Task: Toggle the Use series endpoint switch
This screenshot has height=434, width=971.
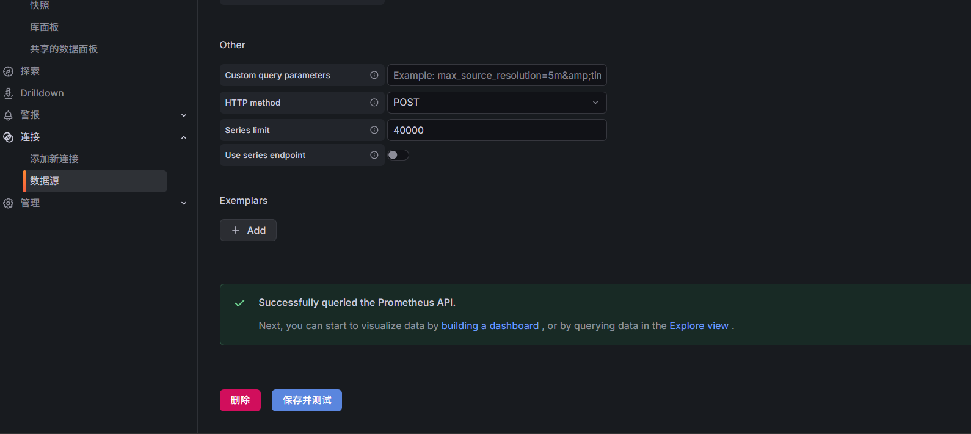Action: (398, 155)
